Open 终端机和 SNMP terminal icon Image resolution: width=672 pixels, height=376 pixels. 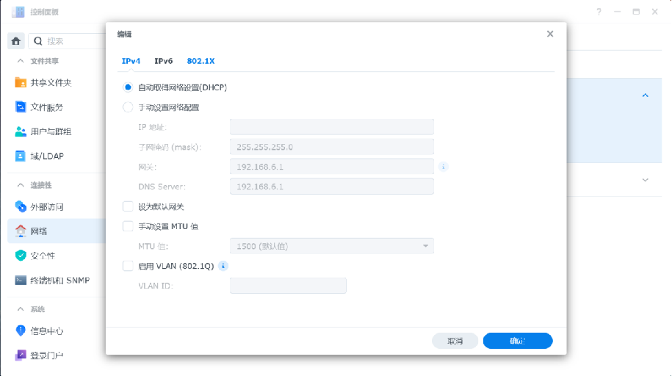pyautogui.click(x=21, y=280)
